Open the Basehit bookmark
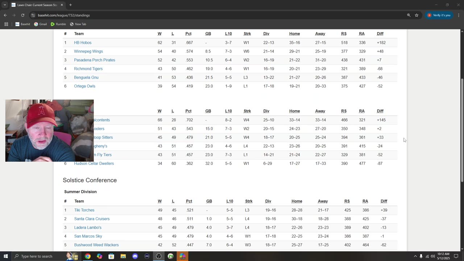Image resolution: width=464 pixels, height=261 pixels. pyautogui.click(x=23, y=24)
